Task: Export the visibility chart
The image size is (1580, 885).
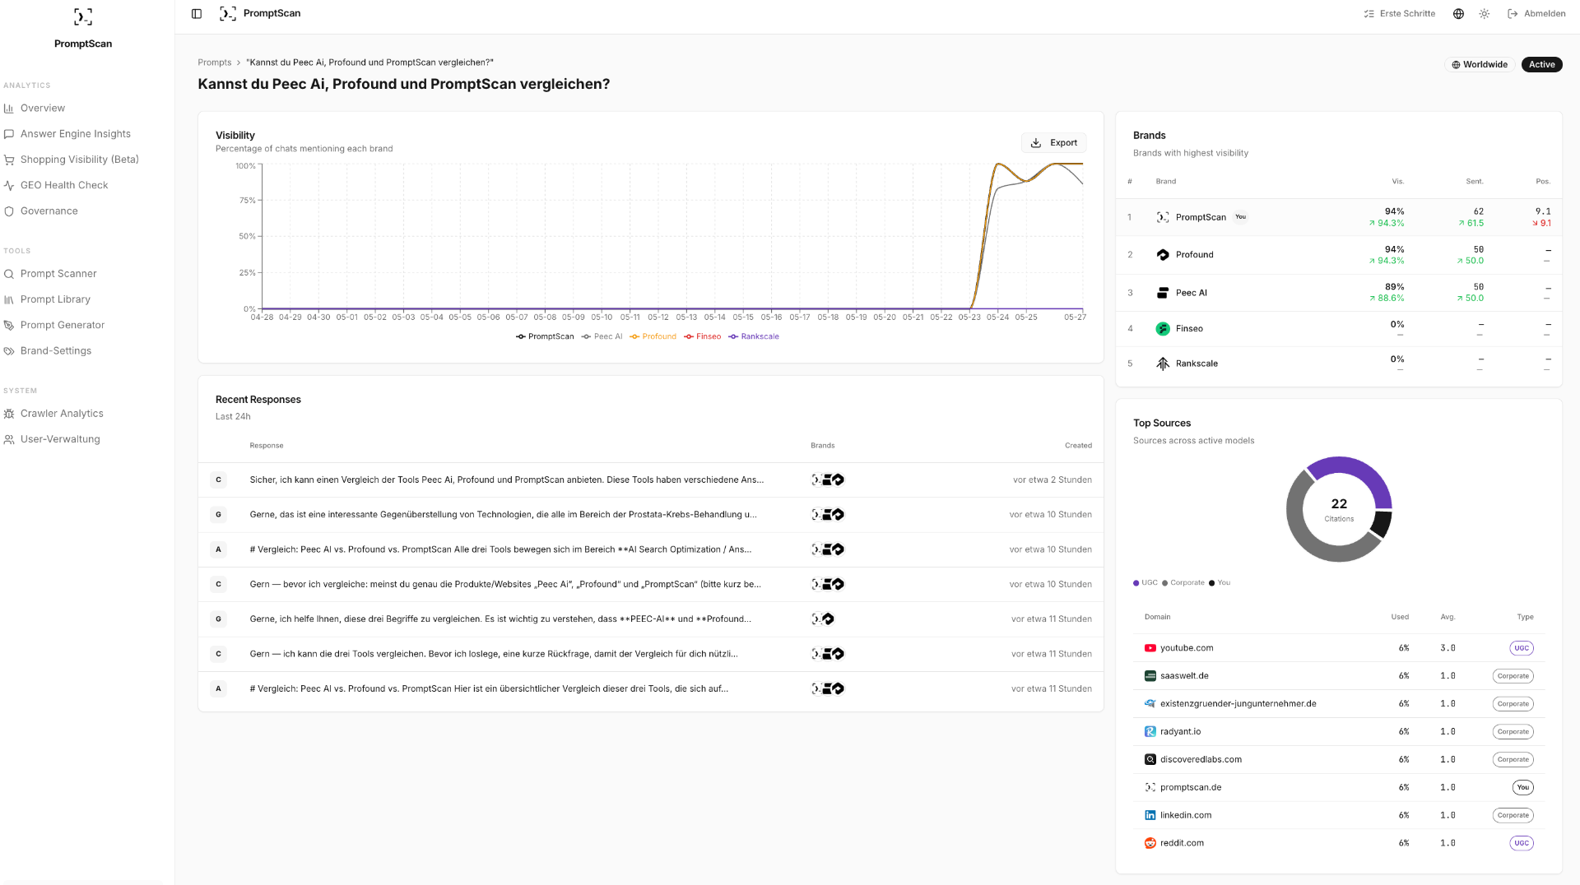Action: (1054, 143)
